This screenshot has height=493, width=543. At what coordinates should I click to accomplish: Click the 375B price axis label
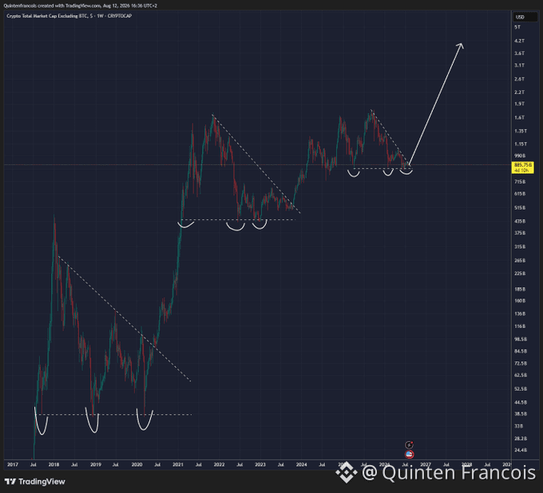(520, 233)
